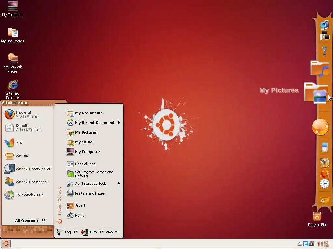Click the pencil and brush dock icon
333x249 pixels.
pyautogui.click(x=325, y=163)
